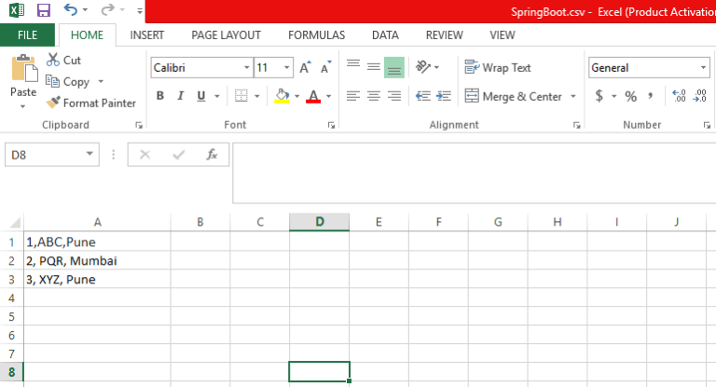Screen dimensions: 716x387
Task: Click the Undo arrow icon
Action: coord(70,9)
